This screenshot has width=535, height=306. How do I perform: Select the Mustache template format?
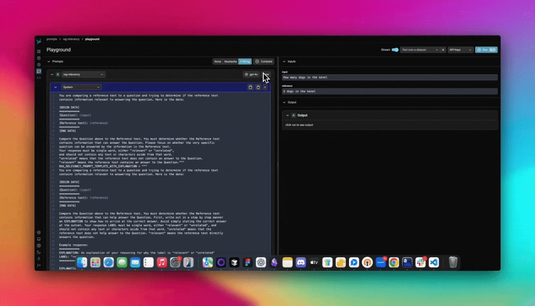click(231, 62)
